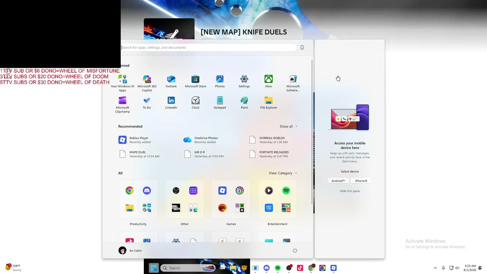Viewport: 487px width, 274px height.
Task: Open the pinned File Explorer tile
Action: pyautogui.click(x=269, y=103)
